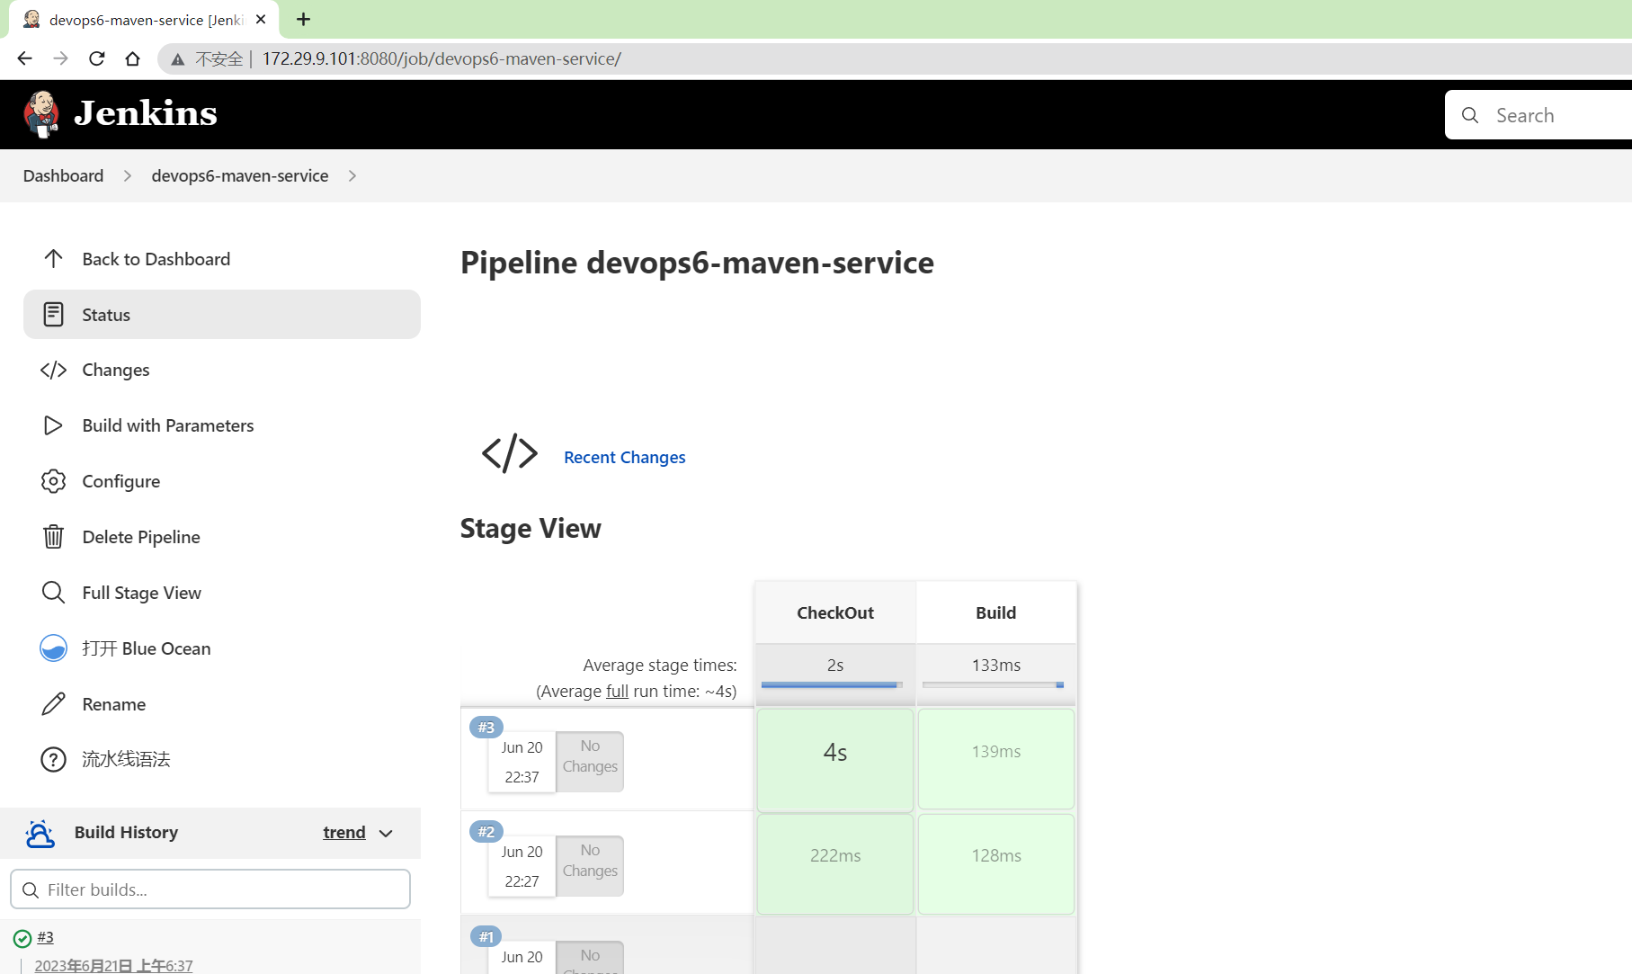Expand the devops6-maven-service breadcrumb chevron
Image resolution: width=1632 pixels, height=974 pixels.
click(x=352, y=176)
